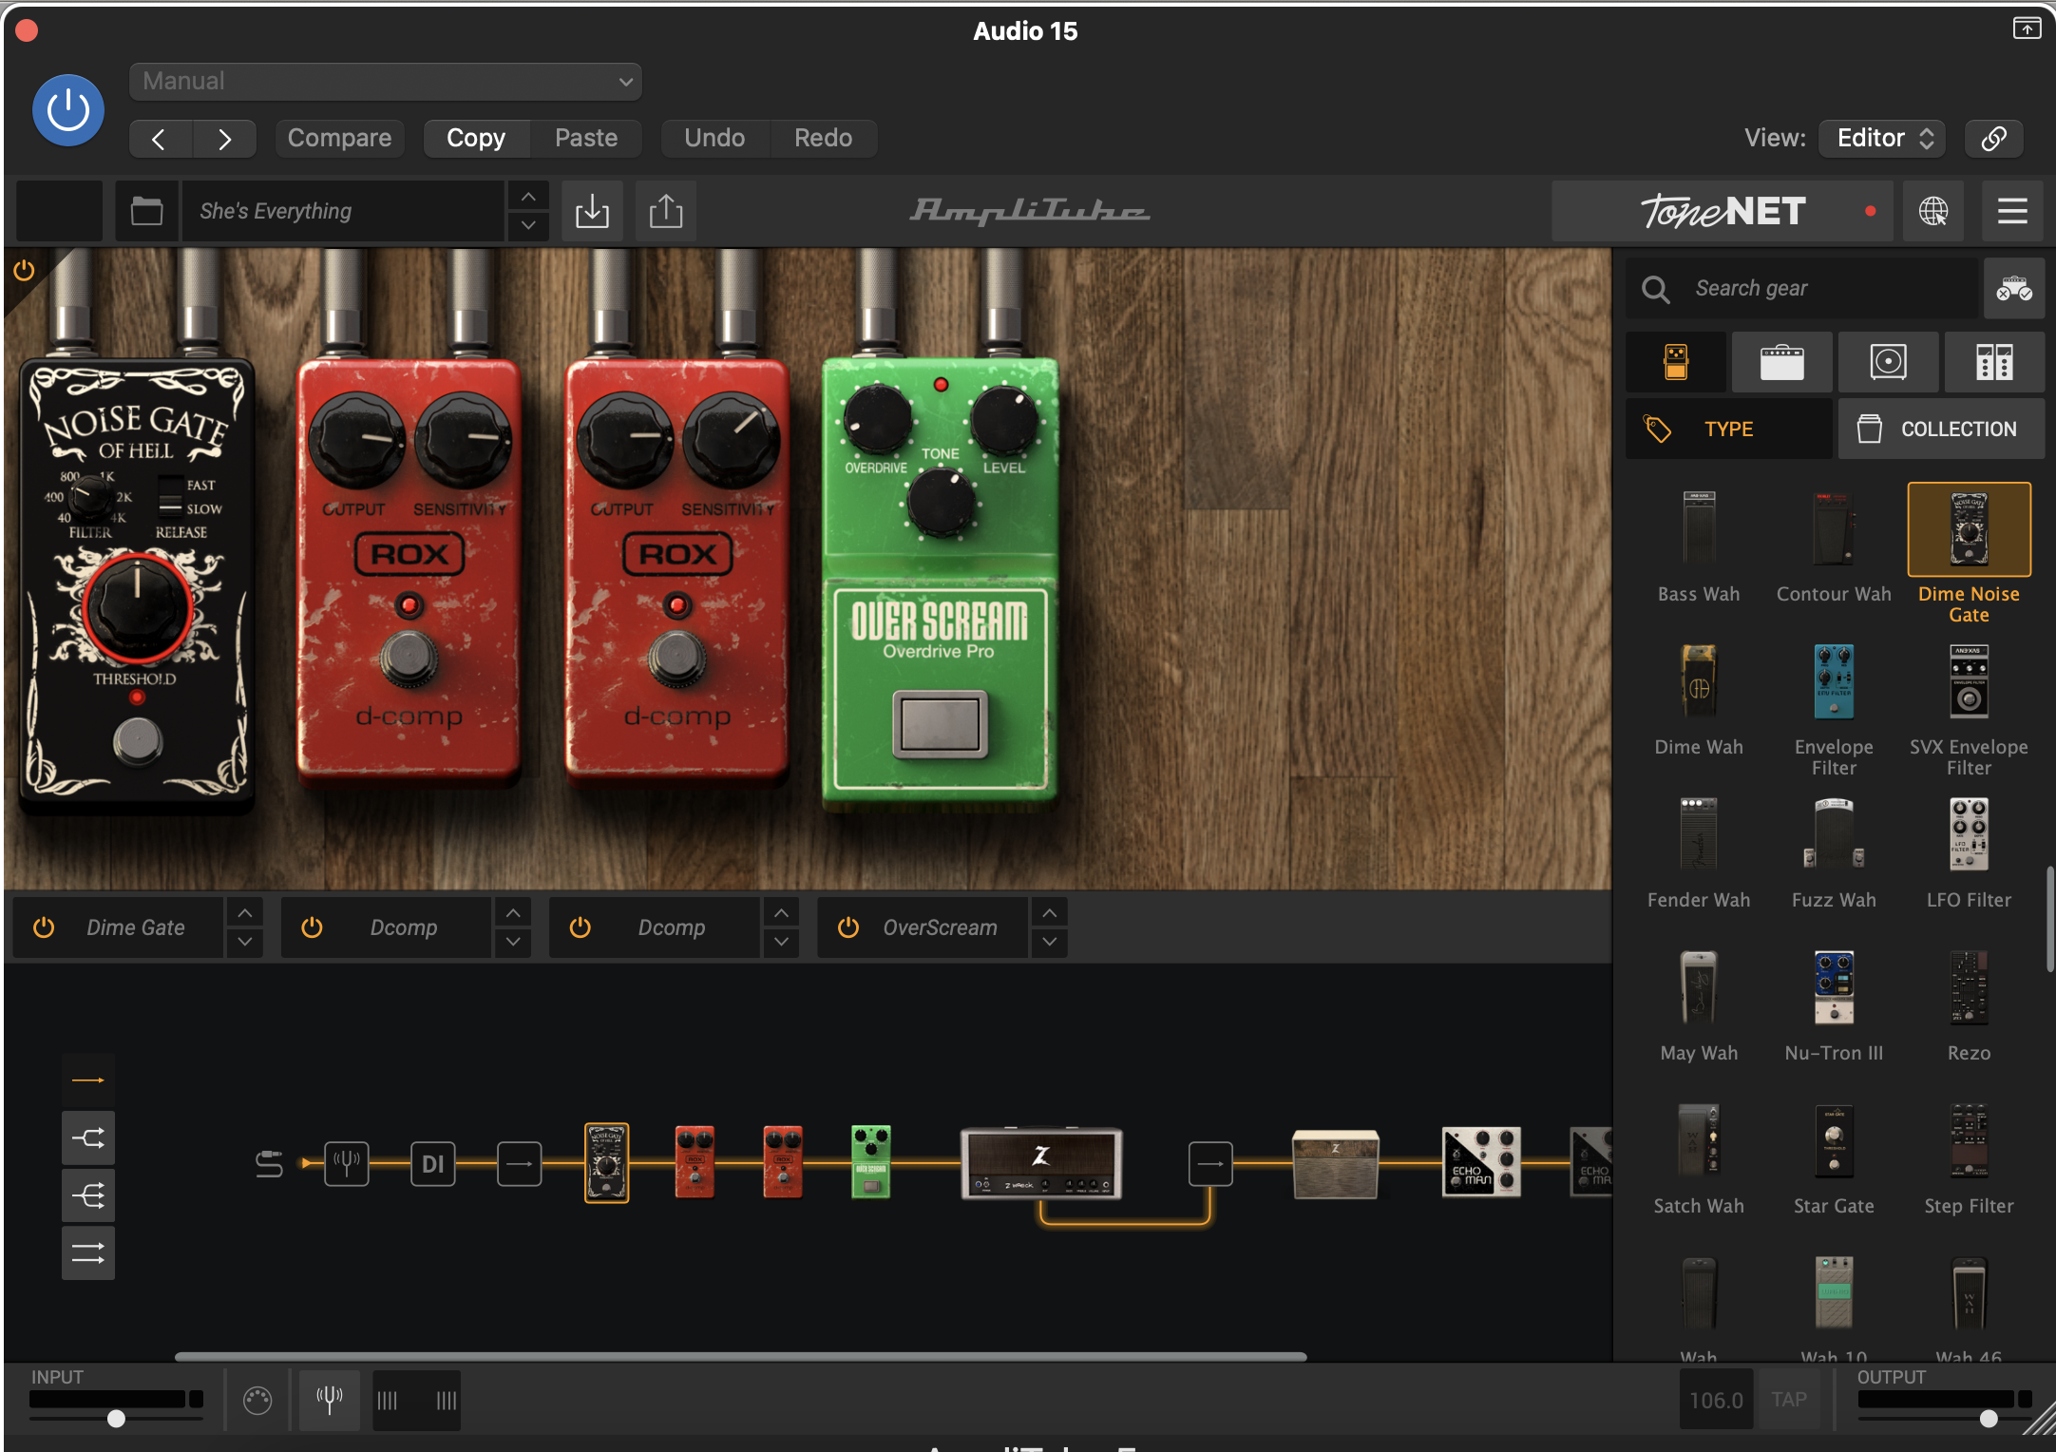Open ToneNET panel
Viewport: 2056px width, 1452px height.
coord(1722,211)
